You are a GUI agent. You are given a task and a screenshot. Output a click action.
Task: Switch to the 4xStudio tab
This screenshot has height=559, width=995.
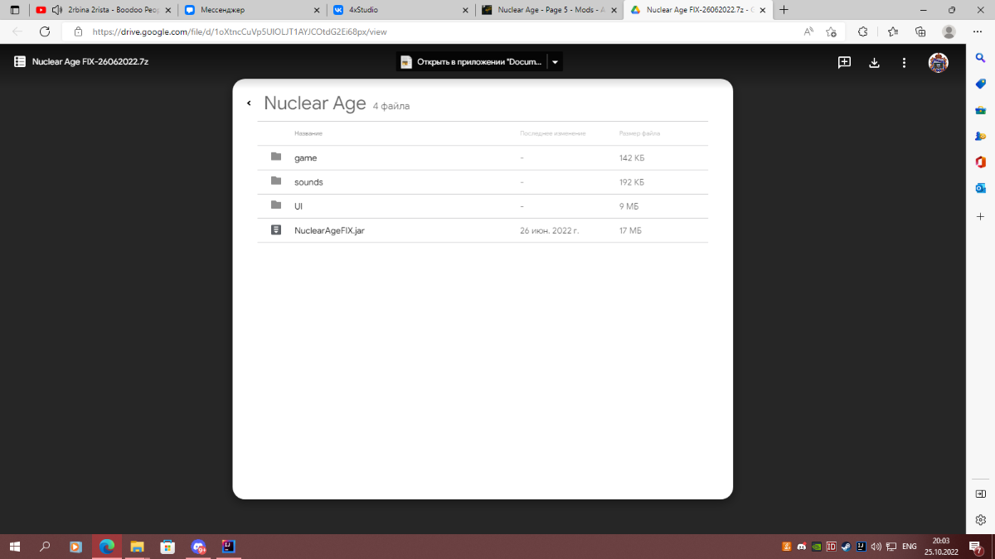point(401,10)
